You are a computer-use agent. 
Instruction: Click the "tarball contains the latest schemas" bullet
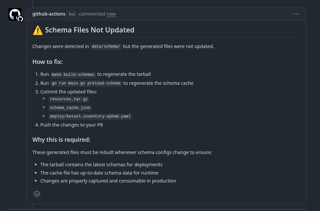[x=101, y=165]
